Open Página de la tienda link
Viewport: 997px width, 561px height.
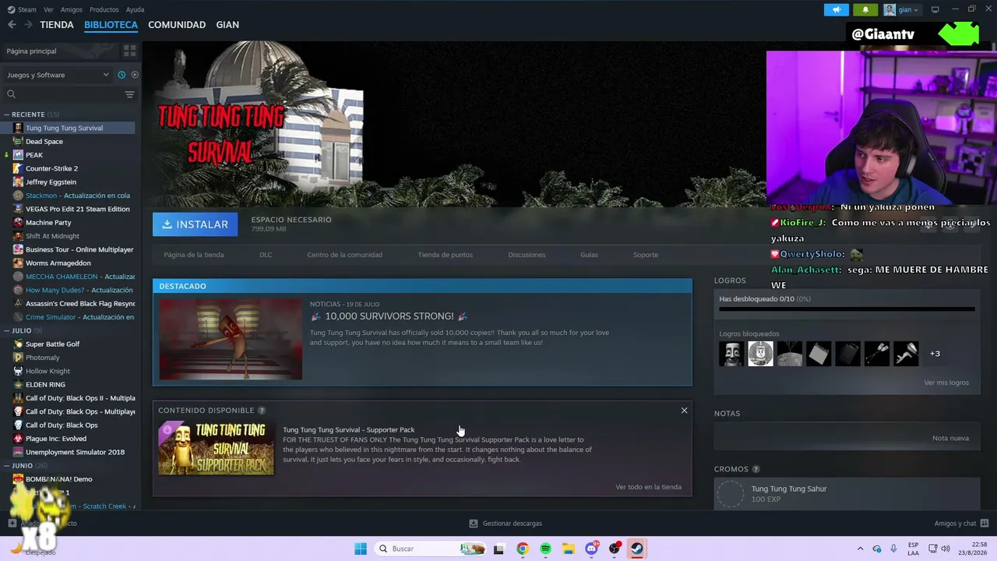194,255
